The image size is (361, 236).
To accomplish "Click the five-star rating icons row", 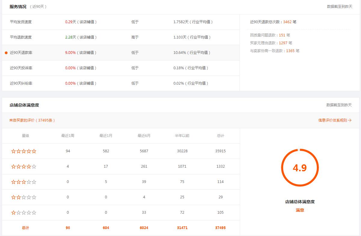I will (24, 151).
